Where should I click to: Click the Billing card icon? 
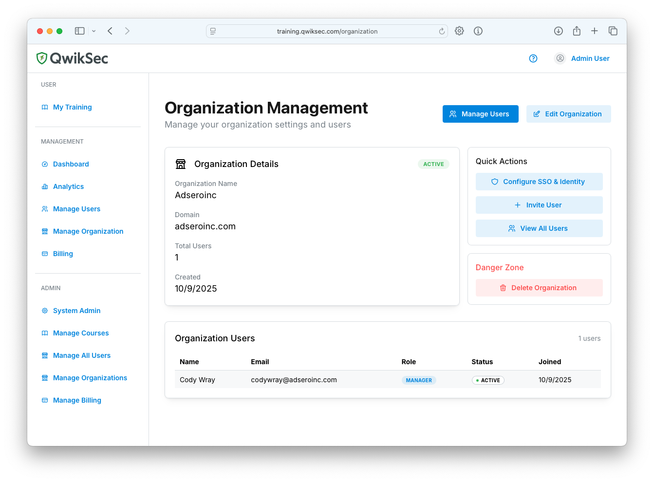click(x=45, y=254)
